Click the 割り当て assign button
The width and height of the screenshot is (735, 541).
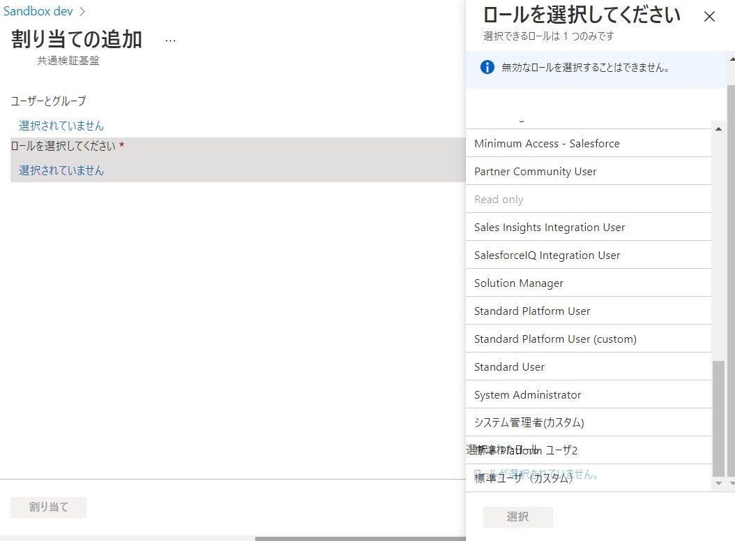tap(48, 507)
